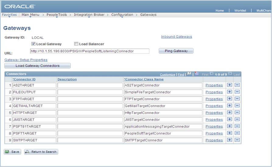Go to previous rows arrow in Connectors grid
272x167 pixels.
(211, 73)
